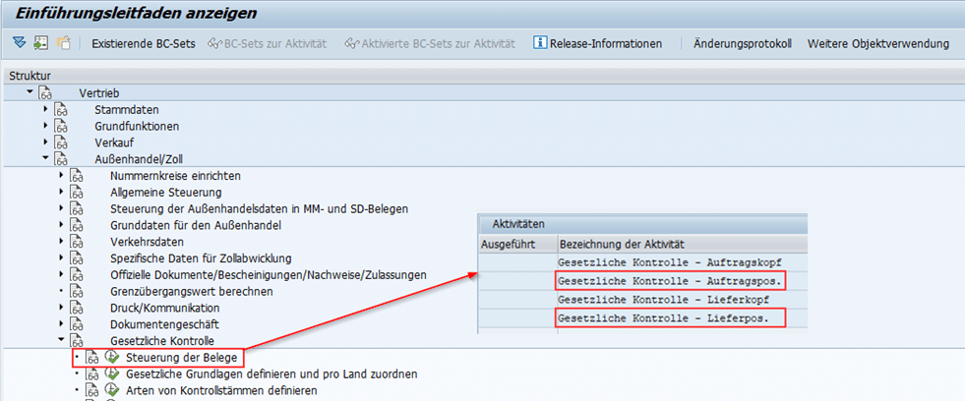Viewport: 965px width, 401px height.
Task: Collapse the Gesetzliche Kontrolle node arrow
Action: click(61, 340)
